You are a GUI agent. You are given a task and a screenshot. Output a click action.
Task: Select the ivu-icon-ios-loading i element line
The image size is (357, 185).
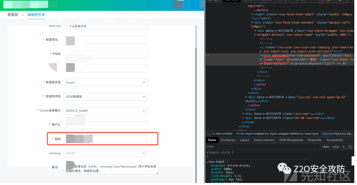coord(306,49)
